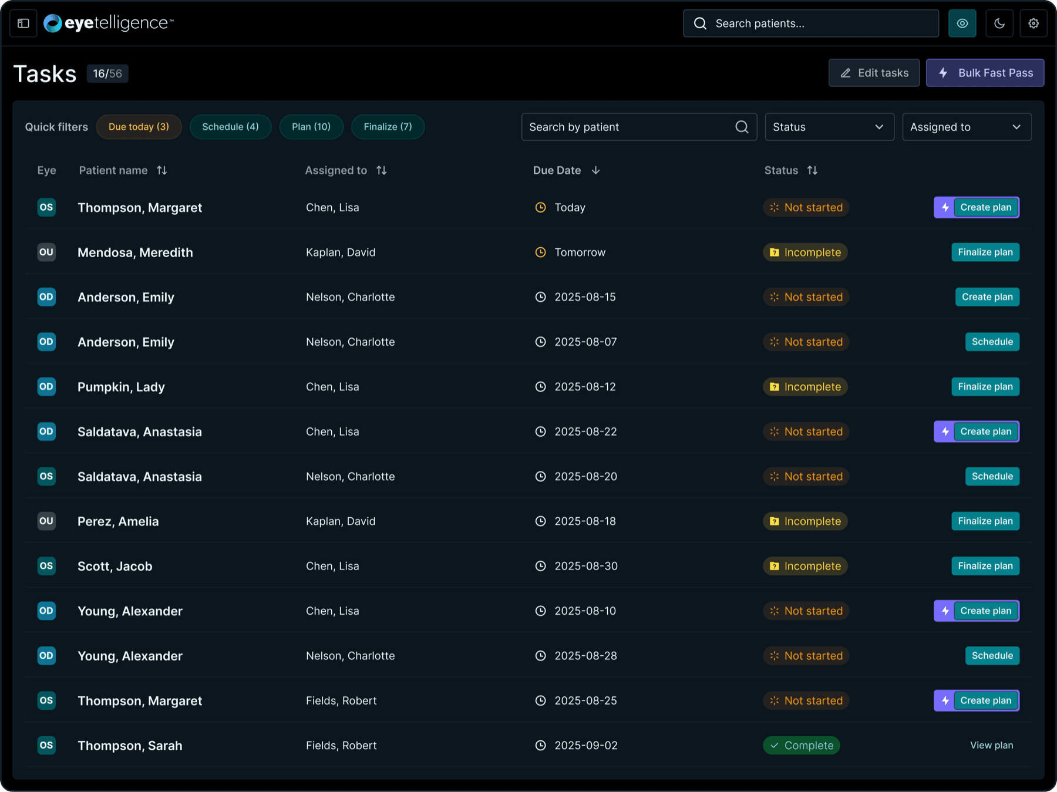Image resolution: width=1057 pixels, height=792 pixels.
Task: Toggle the Finalize (7) quick filter
Action: 388,127
